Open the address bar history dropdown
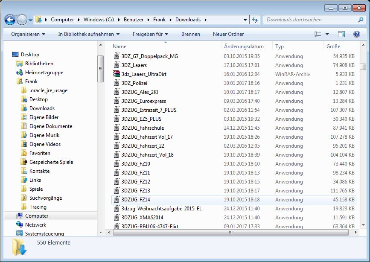Image resolution: width=370 pixels, height=262 pixels. click(x=245, y=20)
